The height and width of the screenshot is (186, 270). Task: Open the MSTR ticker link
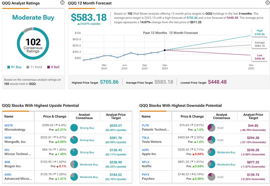click(9, 126)
